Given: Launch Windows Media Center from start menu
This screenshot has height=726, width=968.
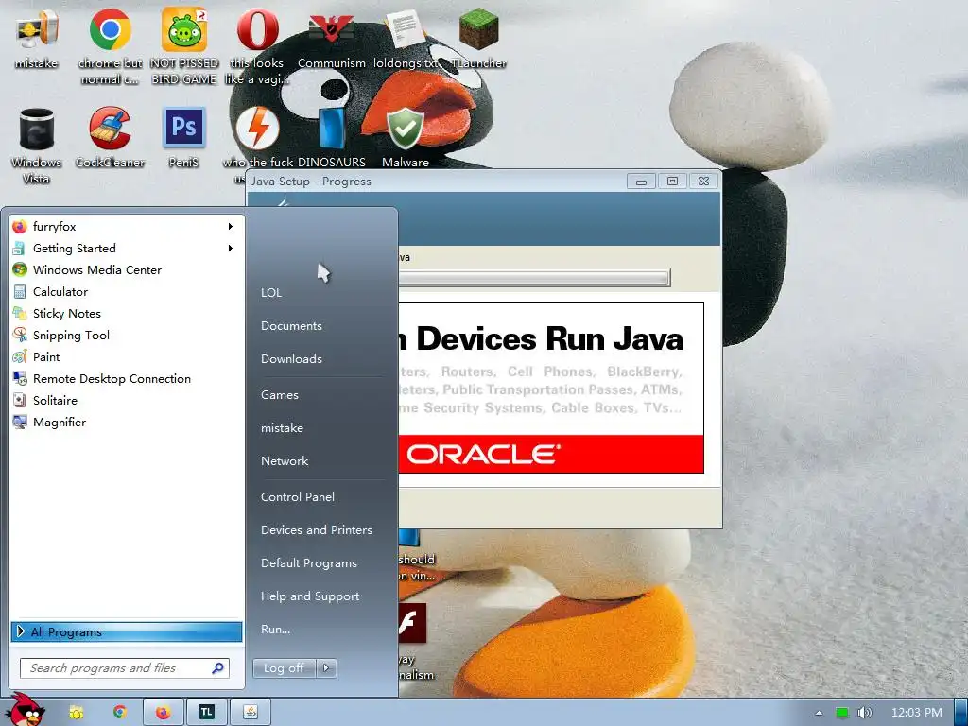Looking at the screenshot, I should click(127, 269).
